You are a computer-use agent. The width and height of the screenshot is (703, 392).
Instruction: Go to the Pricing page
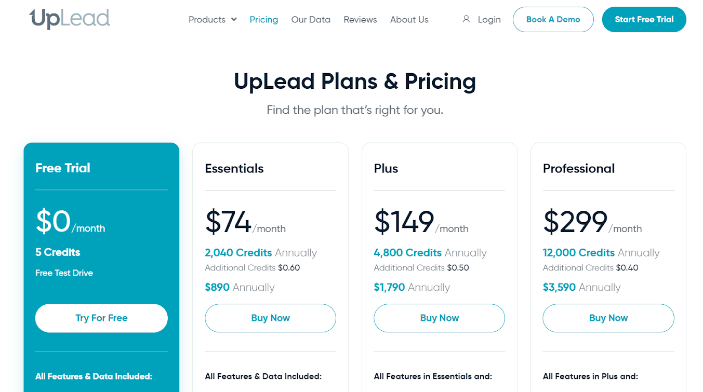(264, 19)
